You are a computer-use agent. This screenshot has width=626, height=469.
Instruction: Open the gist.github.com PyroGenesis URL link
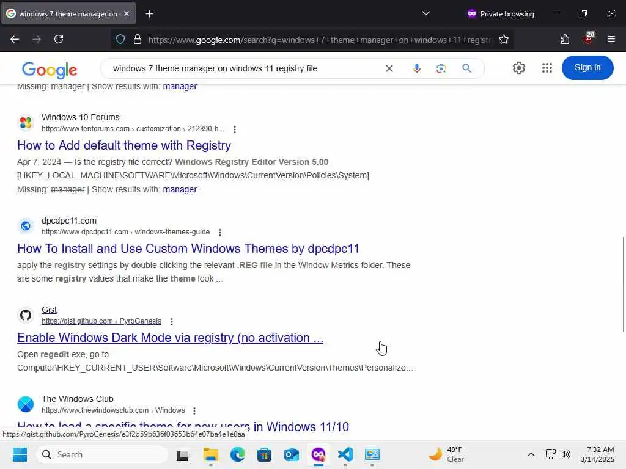[101, 321]
